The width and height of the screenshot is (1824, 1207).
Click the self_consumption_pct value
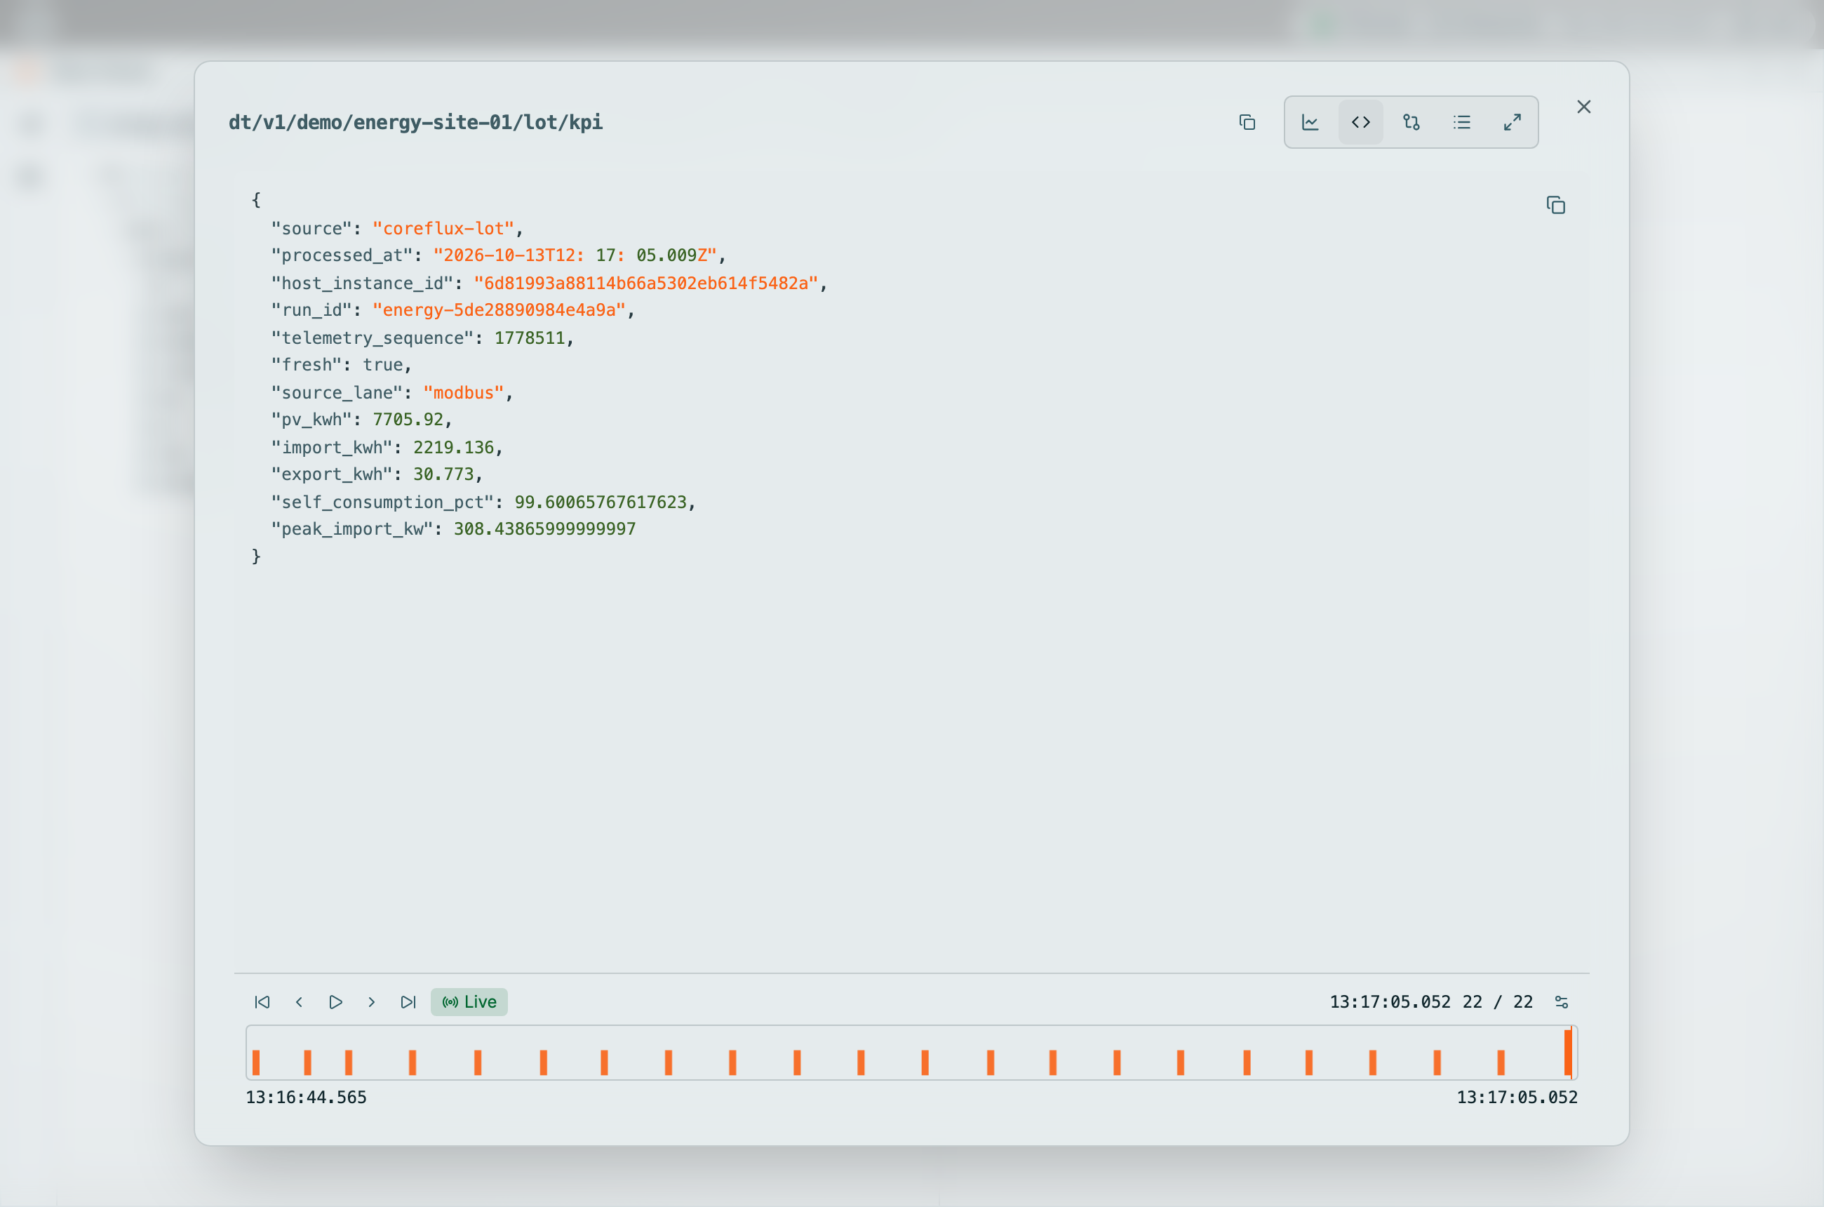point(601,502)
